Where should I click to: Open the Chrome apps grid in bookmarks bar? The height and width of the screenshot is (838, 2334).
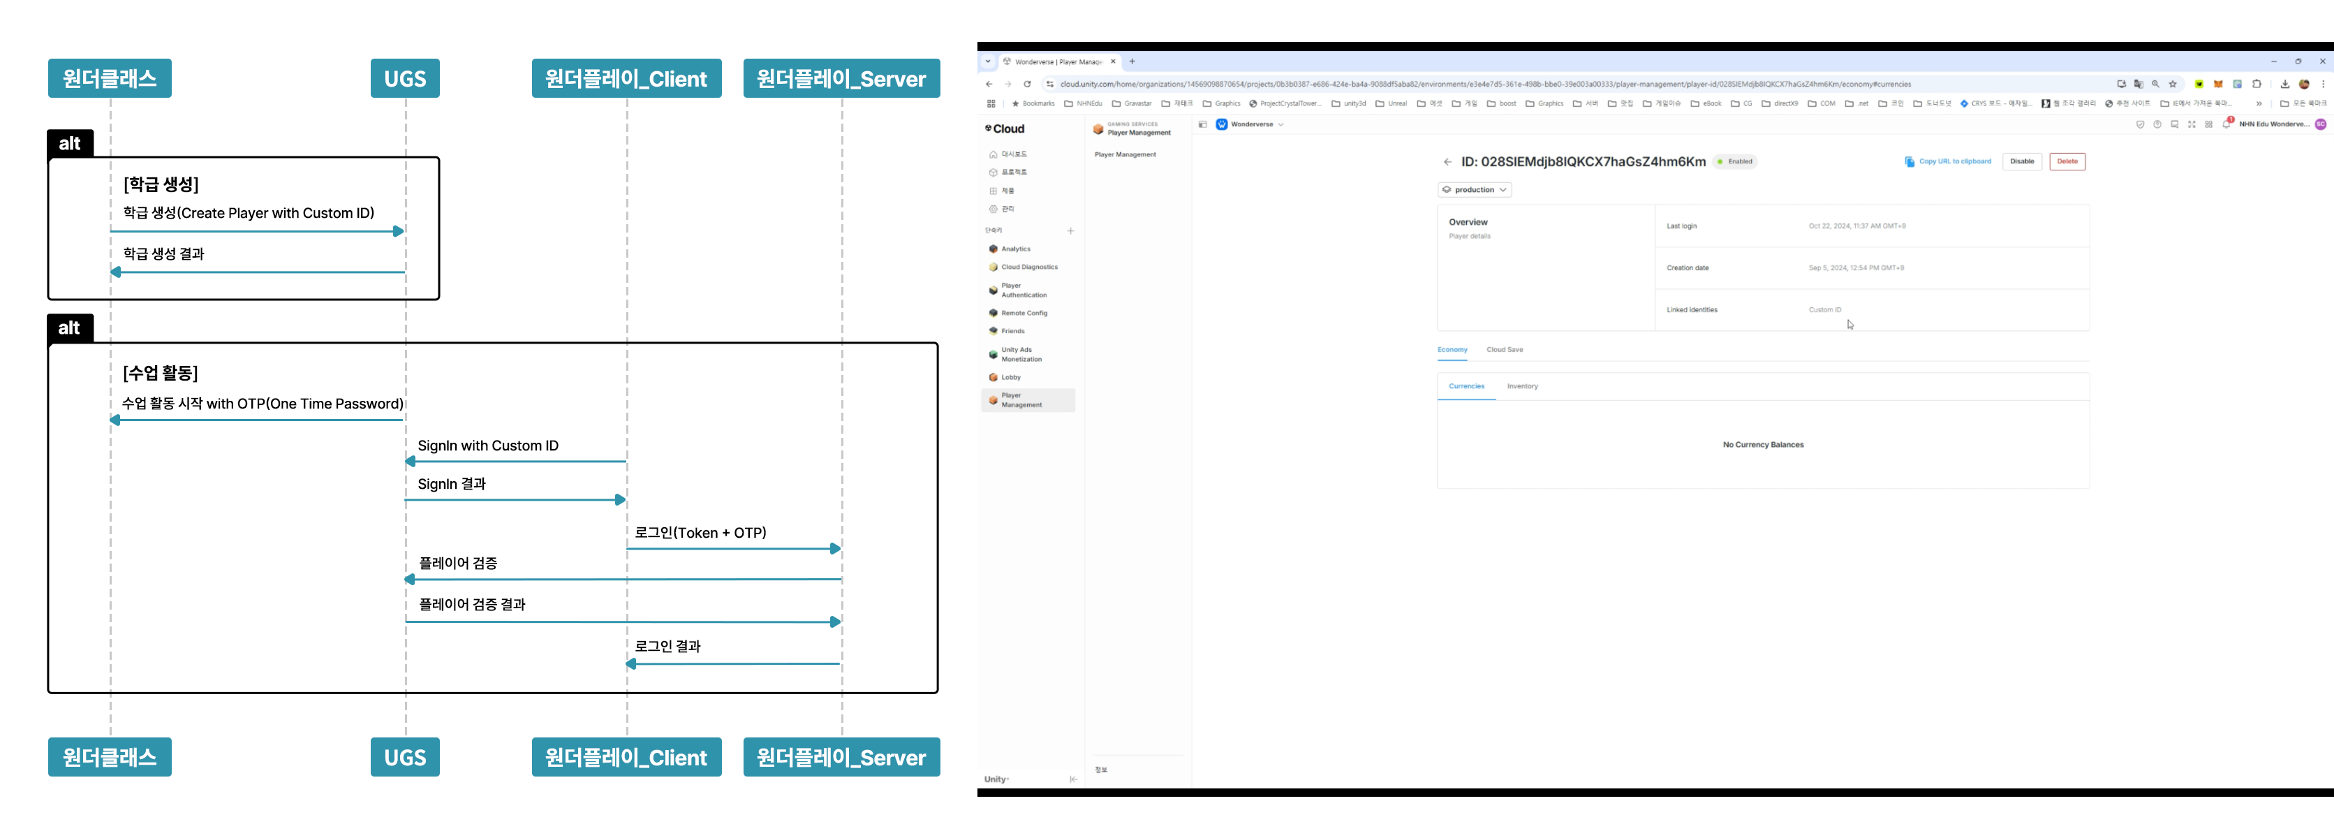tap(990, 103)
